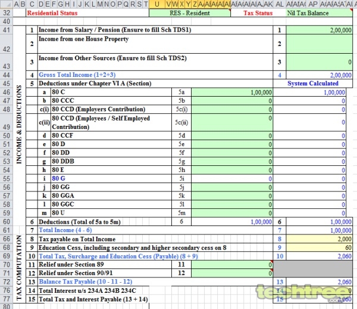Image resolution: width=357 pixels, height=309 pixels.
Task: Select the Total Tax value 2,060 in row 10
Action: pos(319,257)
